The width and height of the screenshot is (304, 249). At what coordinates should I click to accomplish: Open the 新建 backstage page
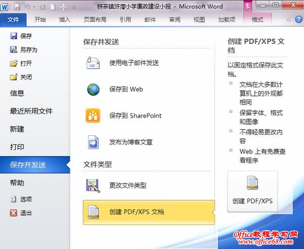(x=17, y=129)
